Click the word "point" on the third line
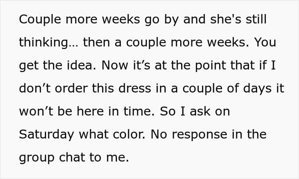 (x=210, y=66)
